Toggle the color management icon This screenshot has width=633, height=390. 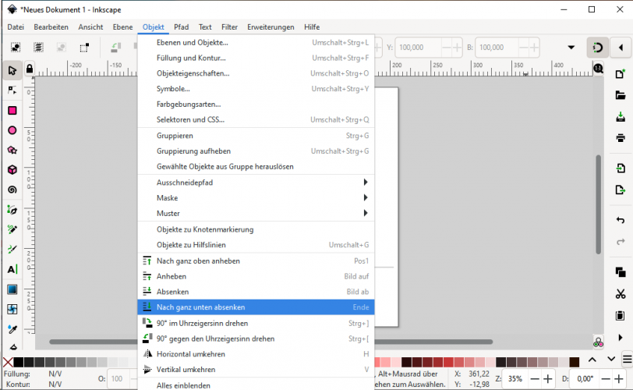[x=598, y=342]
